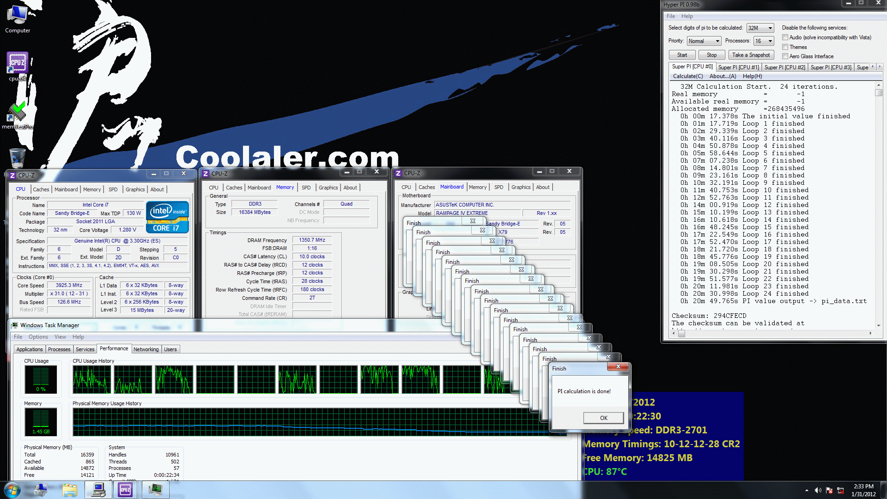This screenshot has height=499, width=887.
Task: Switch to Caches tab in the CPU-Z CPU window
Action: [x=41, y=189]
